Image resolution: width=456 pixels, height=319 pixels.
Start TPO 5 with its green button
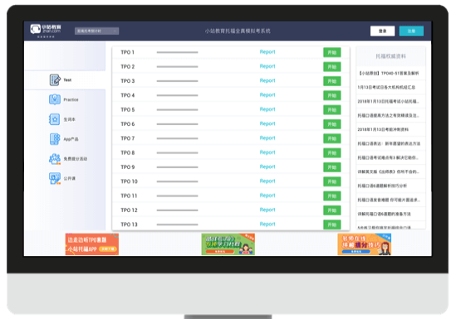(332, 110)
